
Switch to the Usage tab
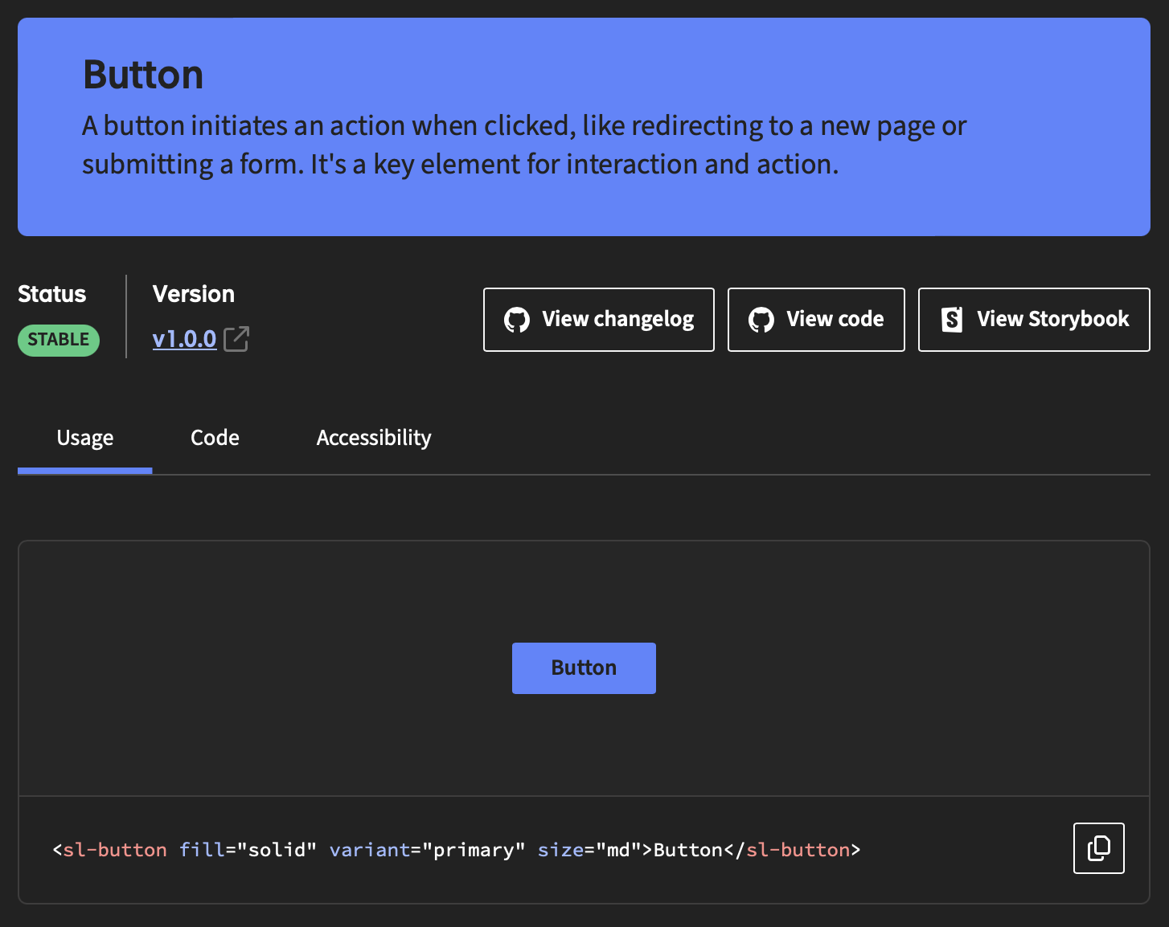85,439
